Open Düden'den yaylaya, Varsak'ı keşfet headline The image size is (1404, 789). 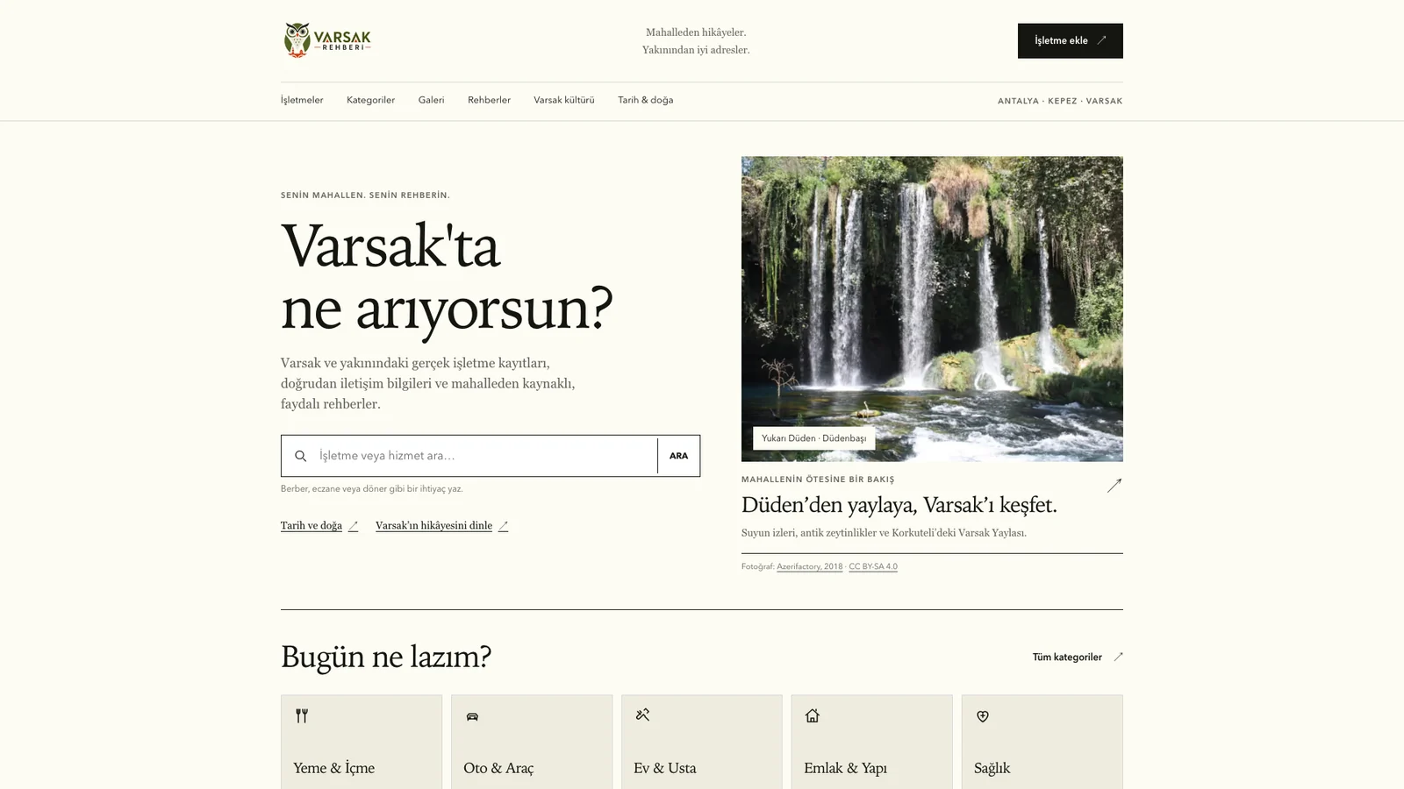tap(899, 505)
